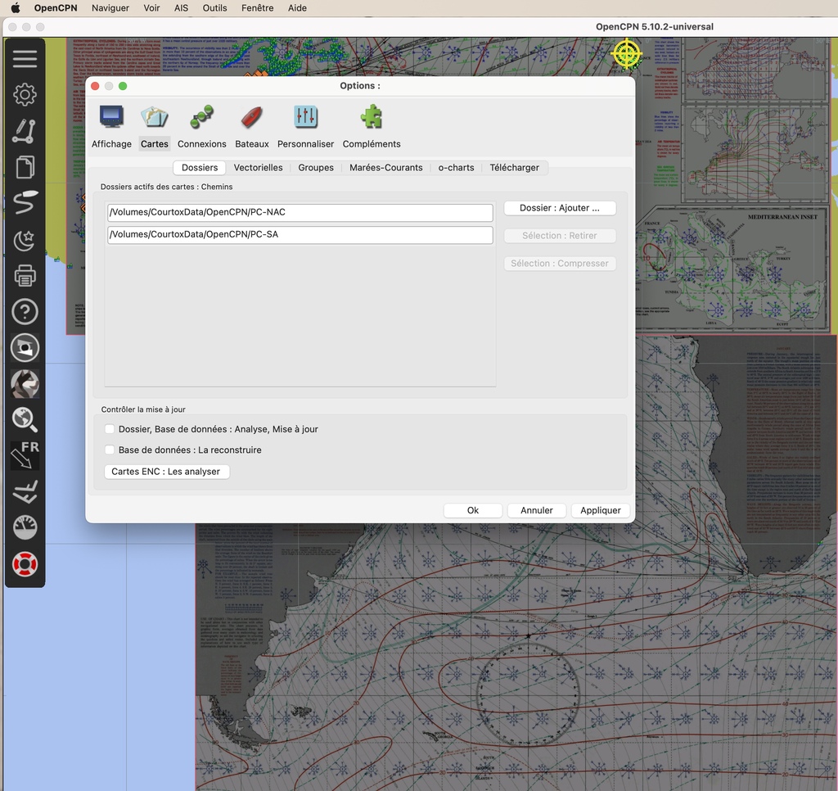This screenshot has width=838, height=791.
Task: Switch to the Télécharger tab
Action: pos(514,167)
